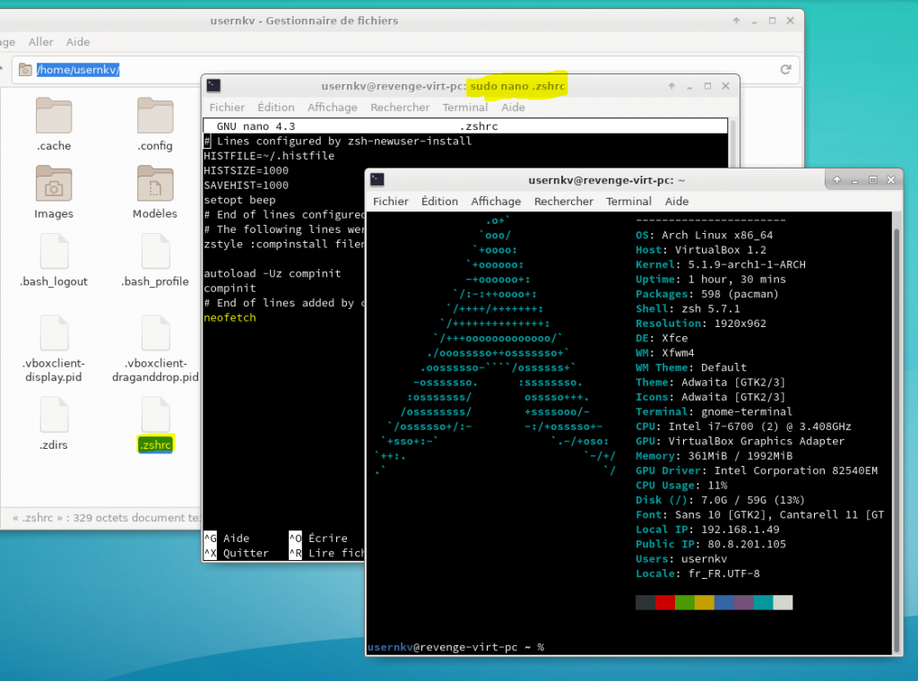The image size is (918, 681).
Task: Click the nano terminal vertical scrollbar
Action: pyautogui.click(x=732, y=143)
